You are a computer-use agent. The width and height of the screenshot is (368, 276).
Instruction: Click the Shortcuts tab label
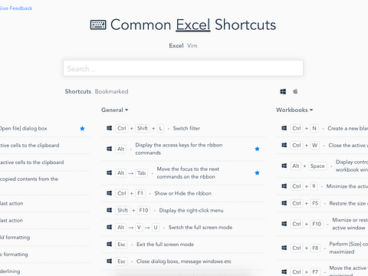click(78, 91)
